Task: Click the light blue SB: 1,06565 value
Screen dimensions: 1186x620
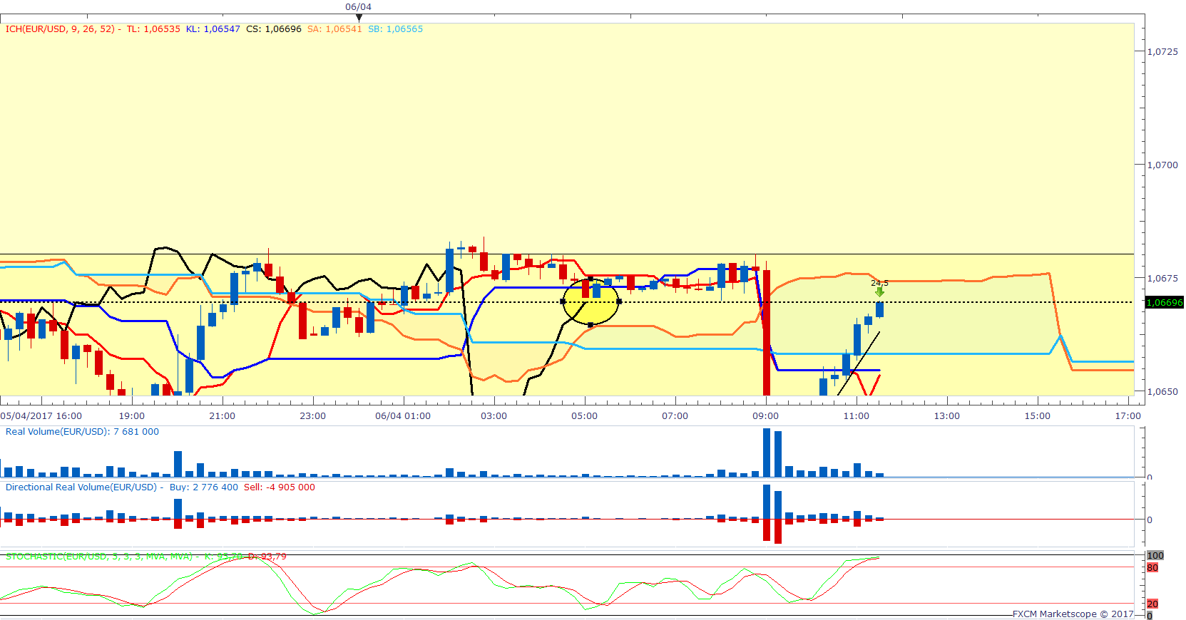Action: pyautogui.click(x=395, y=29)
